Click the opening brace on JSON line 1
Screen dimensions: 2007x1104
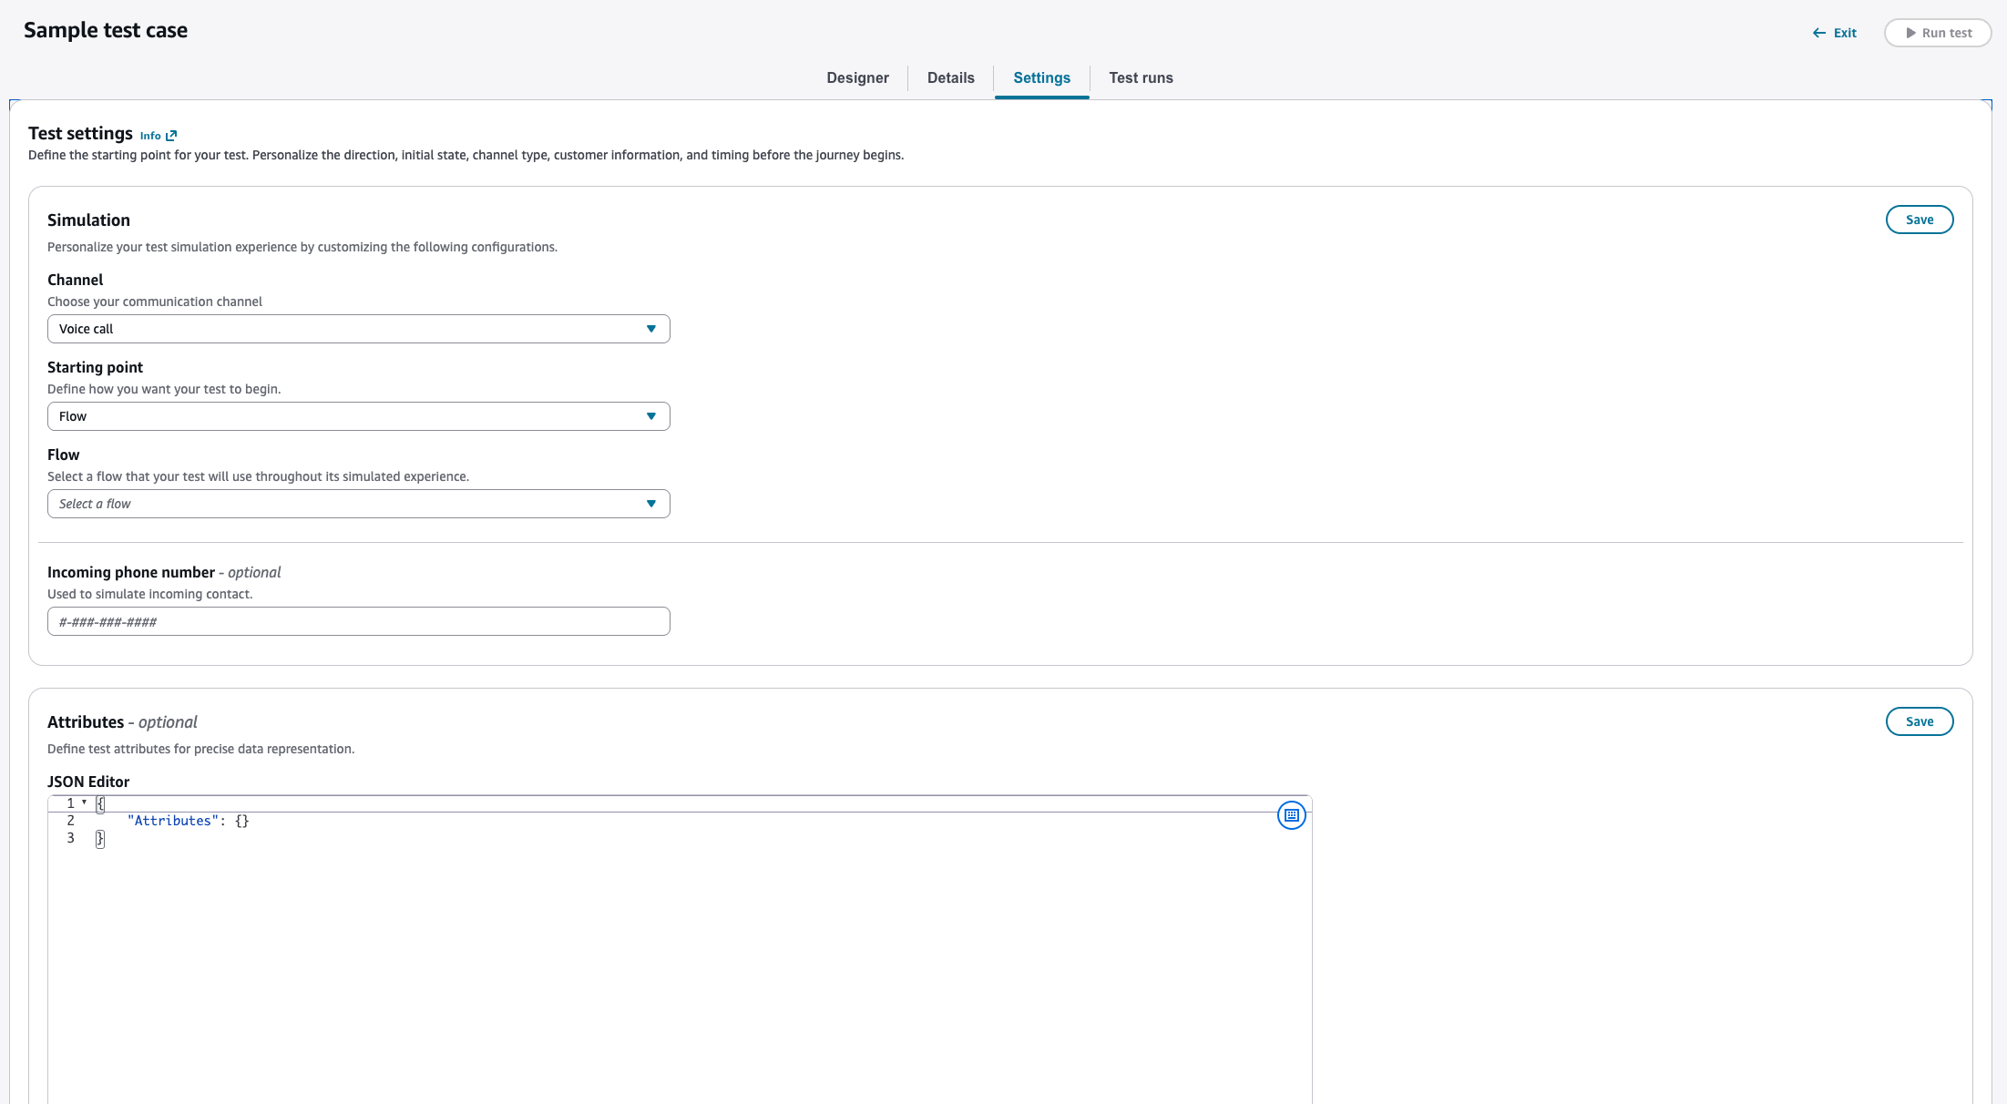point(100,803)
